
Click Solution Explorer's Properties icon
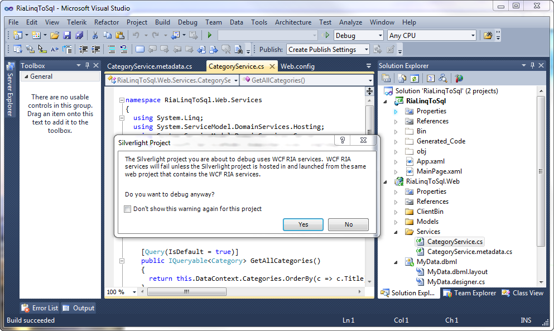click(386, 78)
